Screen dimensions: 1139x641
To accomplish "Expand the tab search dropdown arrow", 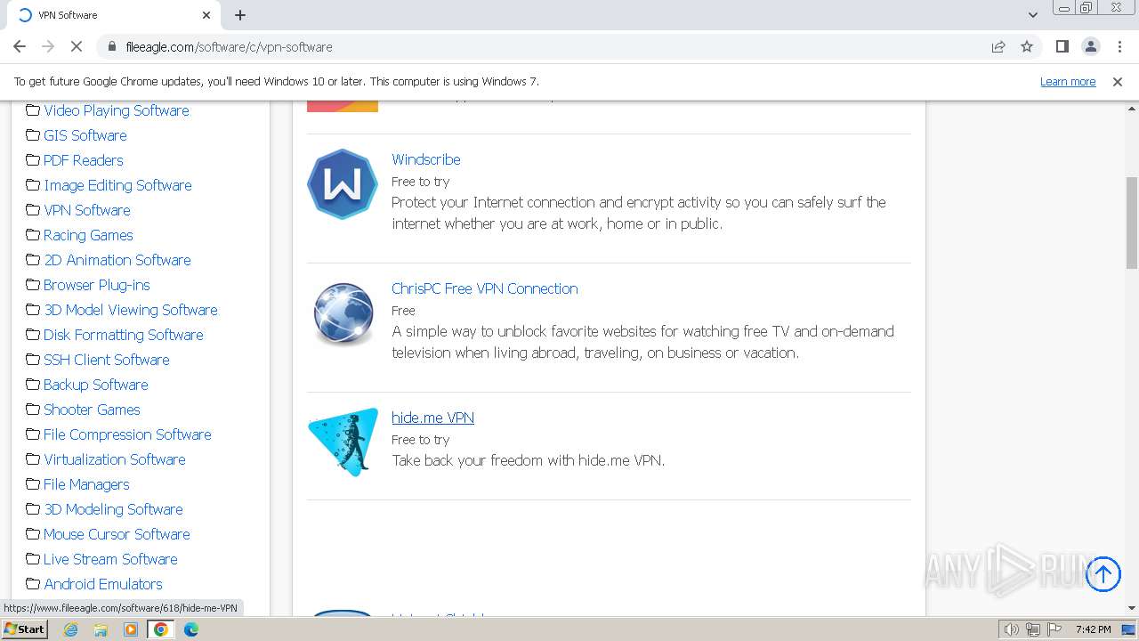I will click(x=1033, y=15).
